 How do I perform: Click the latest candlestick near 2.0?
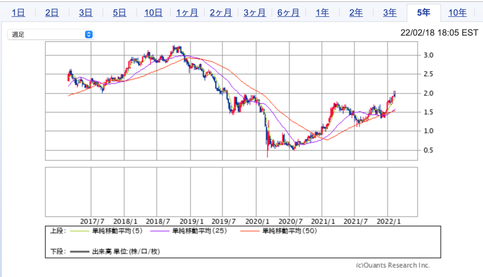pyautogui.click(x=395, y=94)
